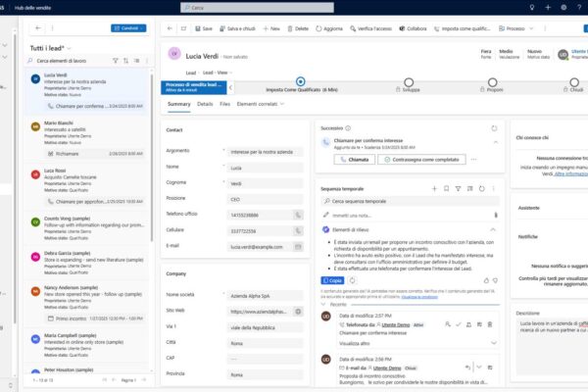Select Luca Rossi lead in list
Image resolution: width=588 pixels, height=392 pixels.
[88, 187]
